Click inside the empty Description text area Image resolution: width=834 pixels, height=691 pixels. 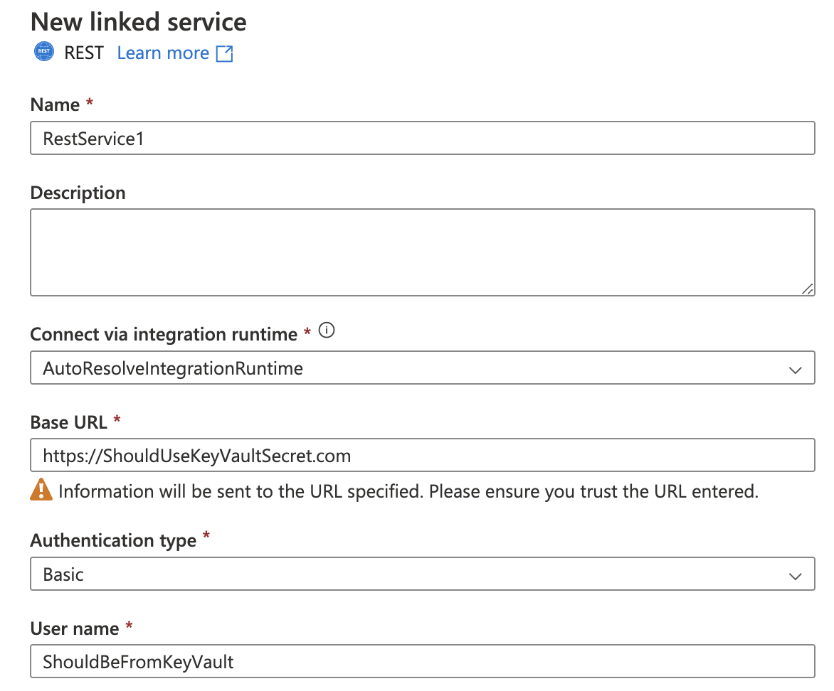[422, 252]
